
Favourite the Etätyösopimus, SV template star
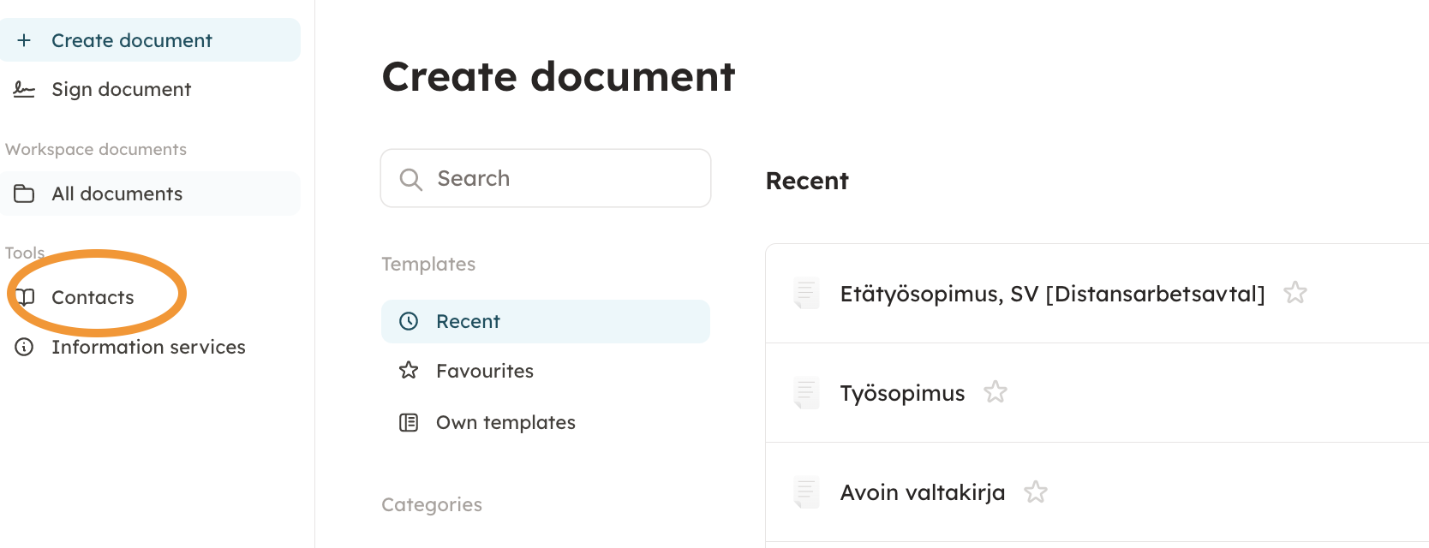(x=1294, y=293)
